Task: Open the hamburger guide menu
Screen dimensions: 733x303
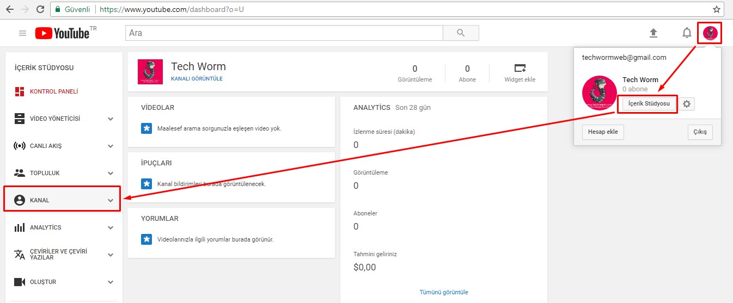Action: [x=22, y=33]
